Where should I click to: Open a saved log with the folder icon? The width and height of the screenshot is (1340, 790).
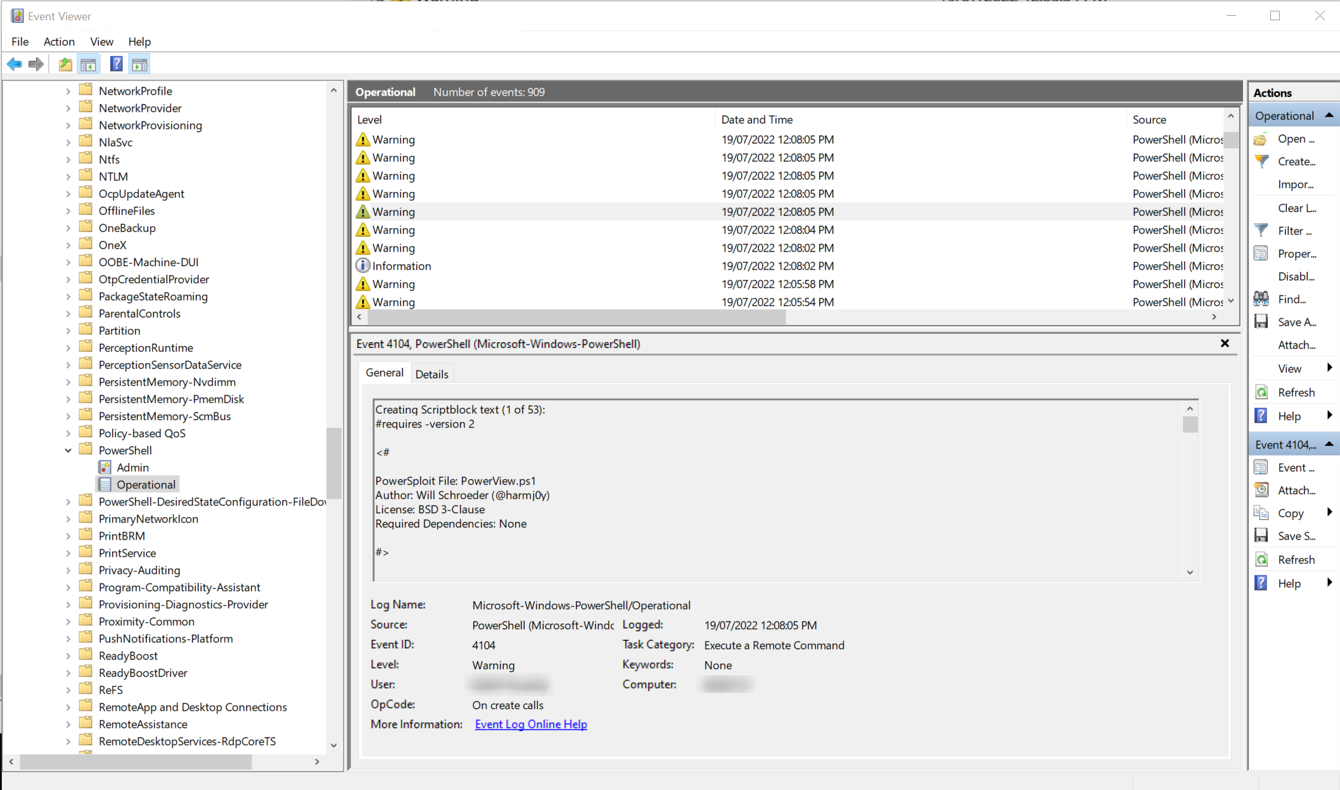(1261, 139)
